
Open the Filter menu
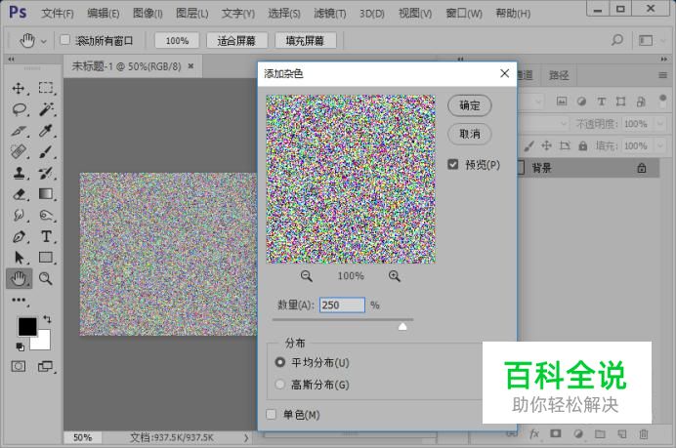tap(330, 14)
